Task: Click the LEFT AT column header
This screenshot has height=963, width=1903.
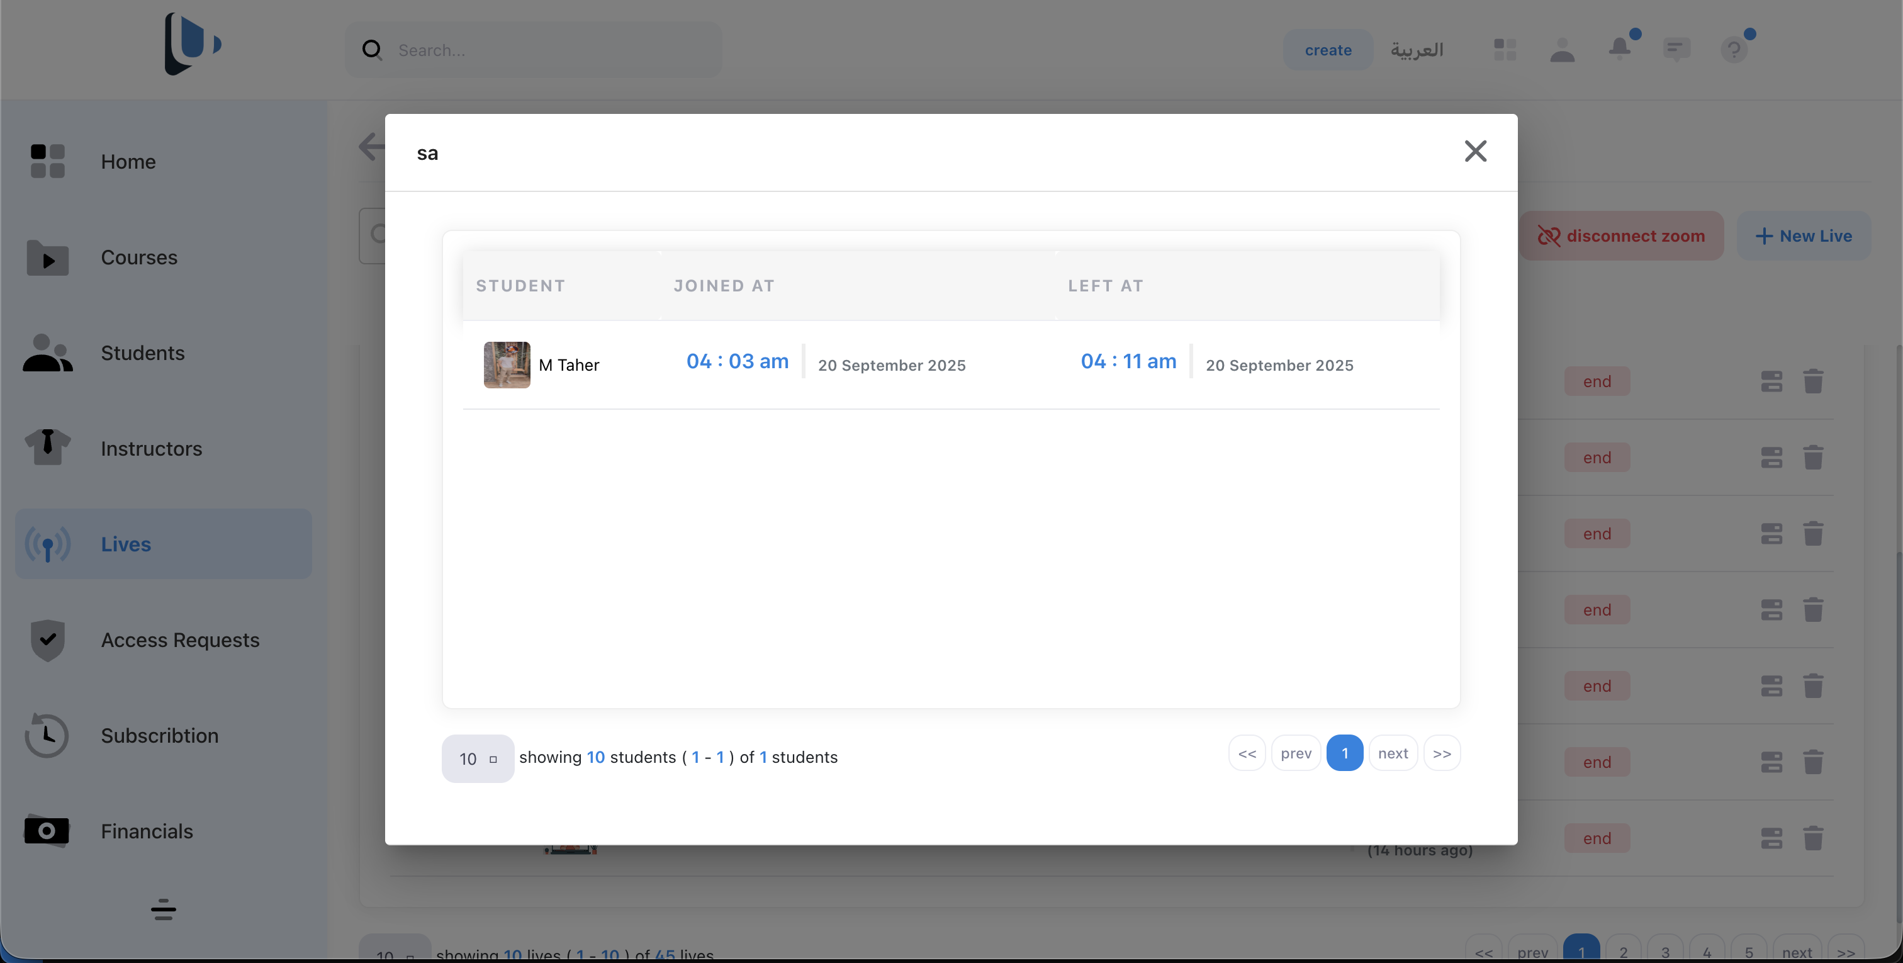Action: click(x=1105, y=285)
